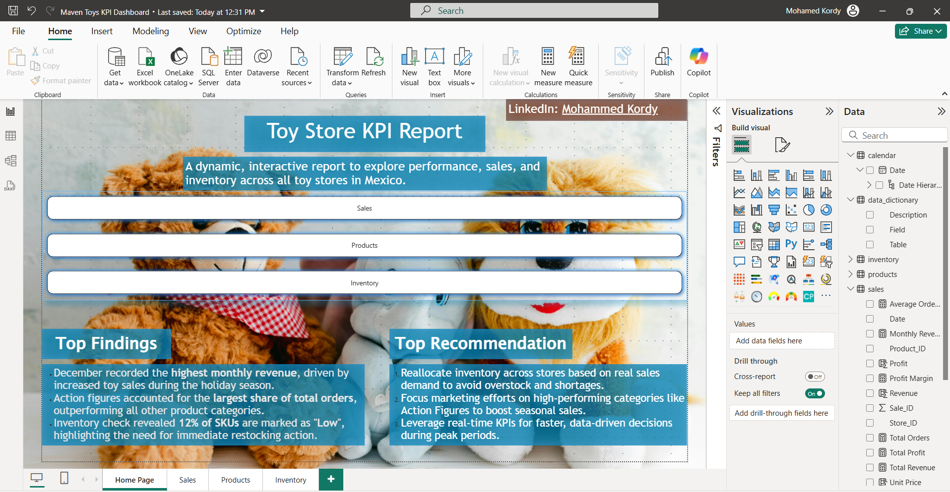The image size is (950, 492).
Task: Select the Q&A visual icon
Action: tap(739, 262)
